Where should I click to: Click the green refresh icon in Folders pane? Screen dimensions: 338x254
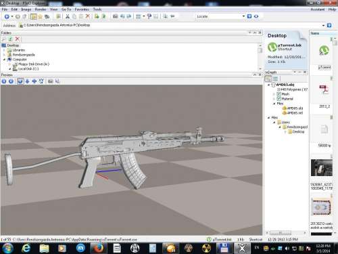(10, 39)
